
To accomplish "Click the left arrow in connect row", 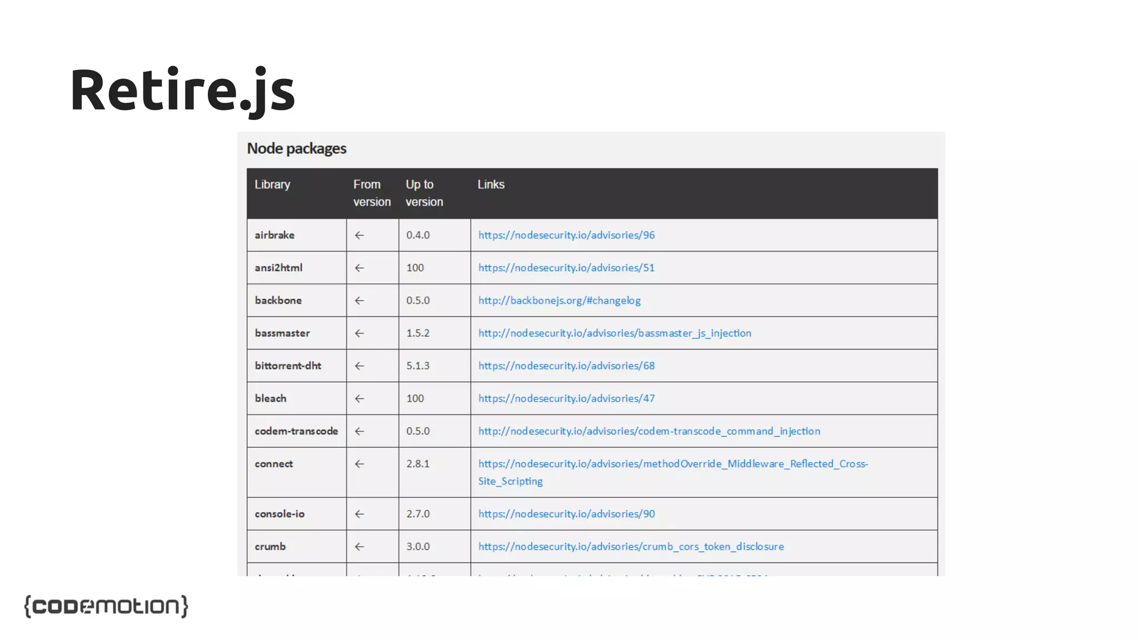I will tap(360, 464).
